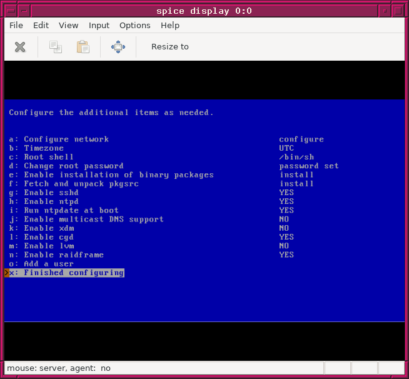The image size is (409, 379).
Task: Open the File menu
Action: point(16,26)
